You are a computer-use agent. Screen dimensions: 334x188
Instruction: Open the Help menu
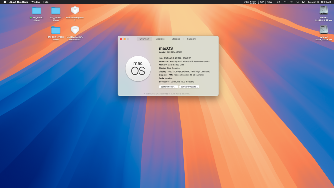tap(46, 2)
